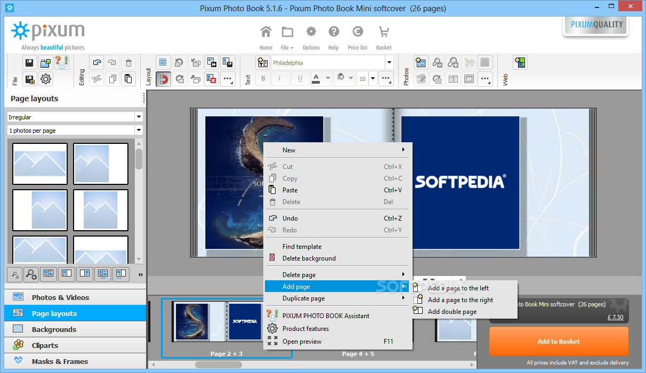Expand the Delete page submenu
Image resolution: width=646 pixels, height=373 pixels.
338,275
